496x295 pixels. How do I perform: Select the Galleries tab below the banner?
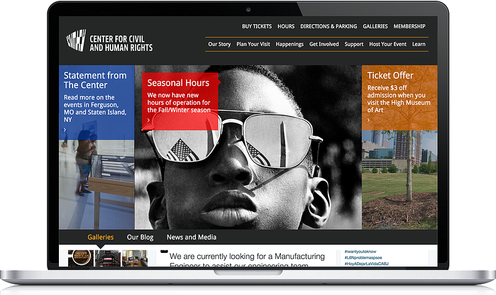(100, 237)
